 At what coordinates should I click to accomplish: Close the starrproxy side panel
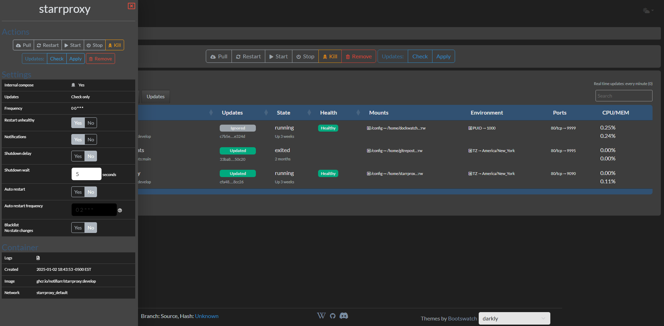pos(131,6)
